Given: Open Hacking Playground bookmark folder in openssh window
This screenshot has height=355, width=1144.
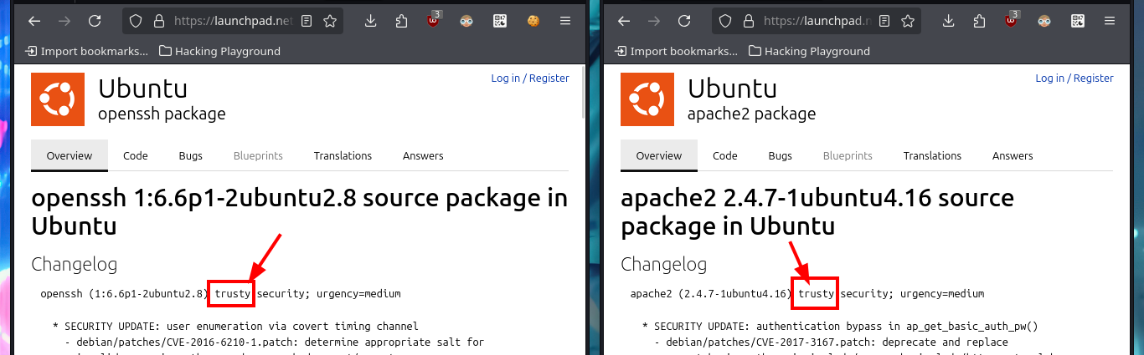Looking at the screenshot, I should pyautogui.click(x=219, y=51).
